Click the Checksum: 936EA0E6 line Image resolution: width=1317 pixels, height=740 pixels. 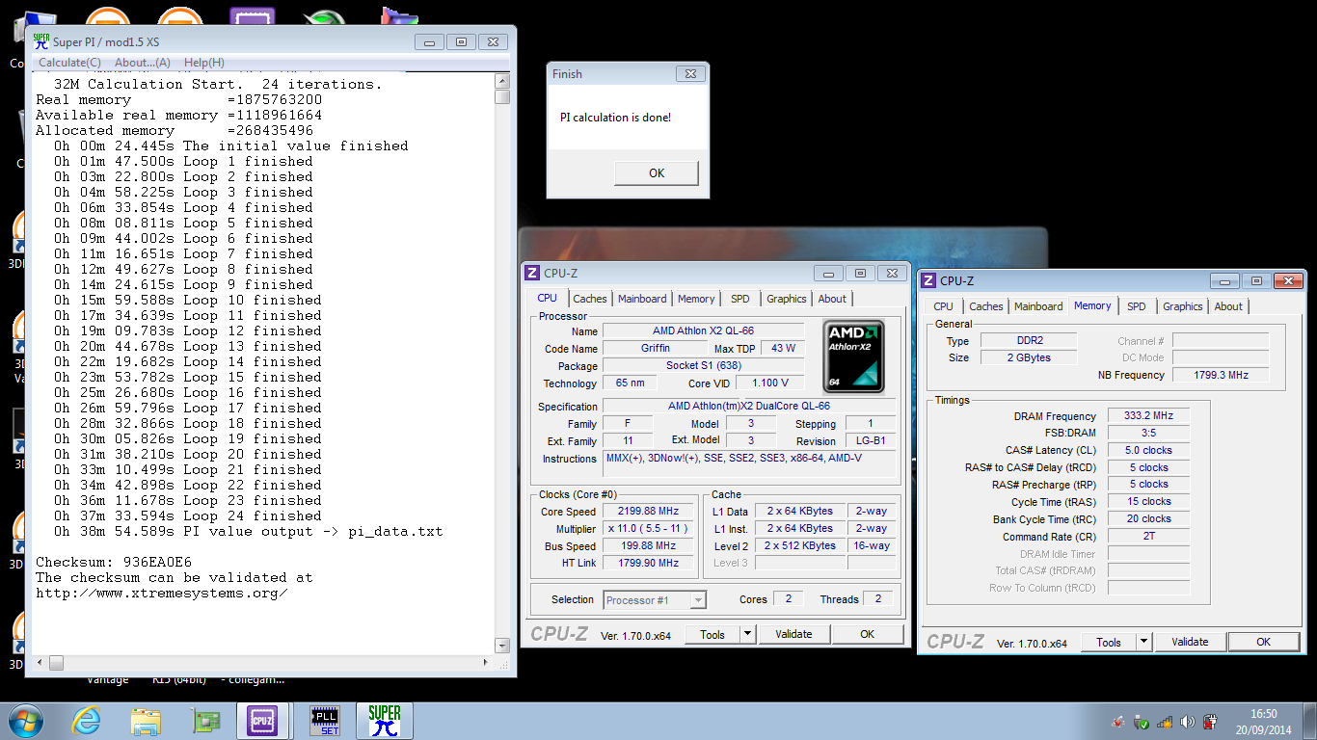114,562
